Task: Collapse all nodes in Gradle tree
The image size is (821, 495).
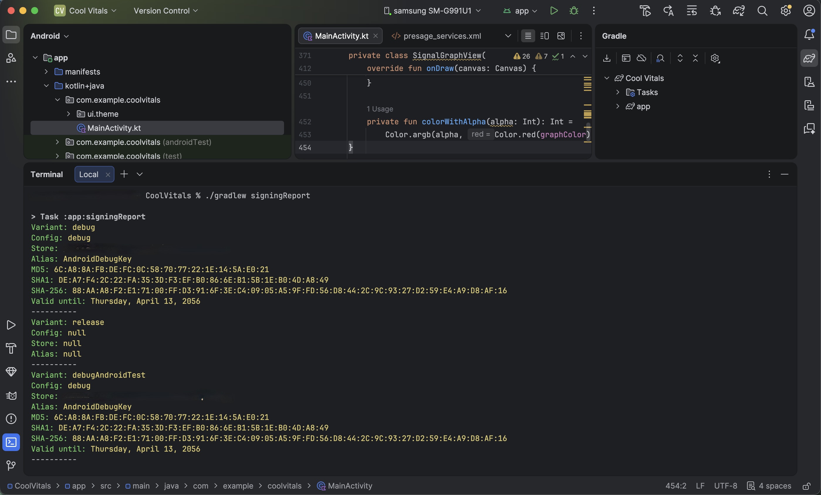Action: click(x=695, y=58)
